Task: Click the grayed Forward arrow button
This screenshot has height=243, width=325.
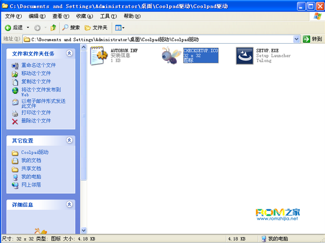Action: click(x=37, y=28)
